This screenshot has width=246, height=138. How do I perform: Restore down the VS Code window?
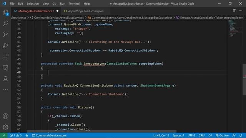click(x=230, y=3)
